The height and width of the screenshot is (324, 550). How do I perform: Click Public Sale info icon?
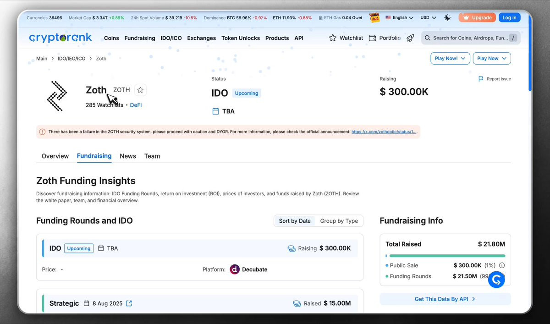pos(502,265)
